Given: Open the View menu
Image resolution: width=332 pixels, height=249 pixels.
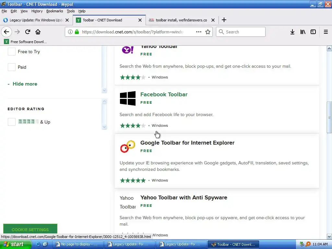Looking at the screenshot, I should pos(24,11).
